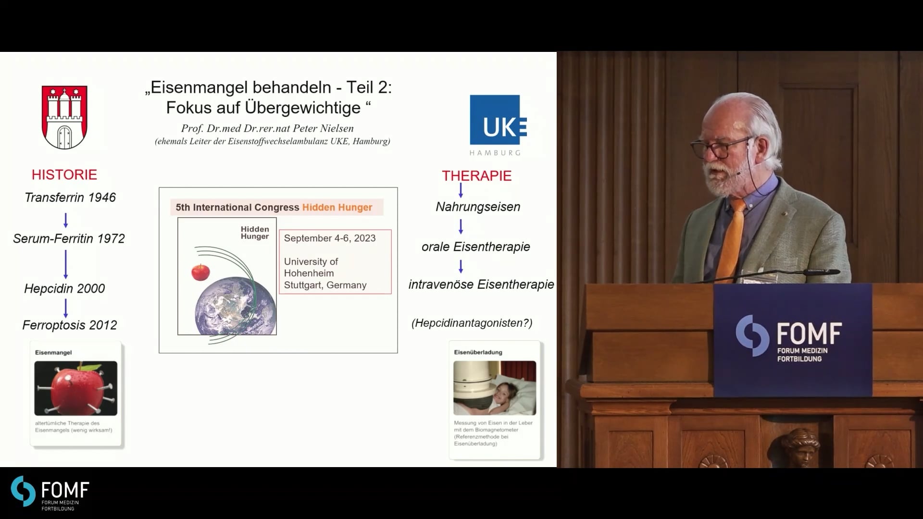Select the 'THERAPIE' heading
This screenshot has height=519, width=923.
click(x=477, y=176)
